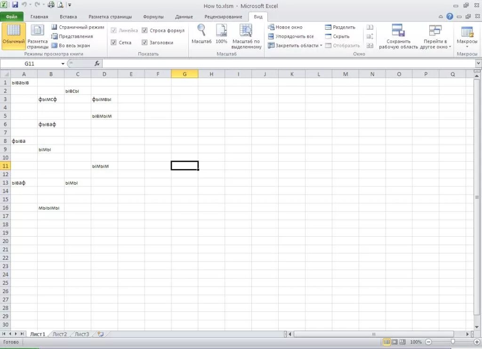The width and height of the screenshot is (482, 349).
Task: Click the Redo arrow icon
Action: 37,5
